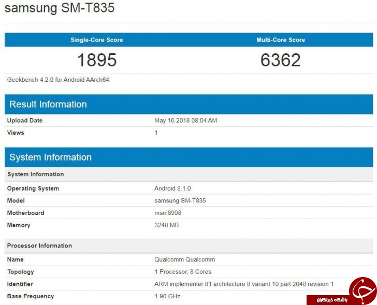Click the Upload Date label
The width and height of the screenshot is (377, 305).
coord(25,121)
